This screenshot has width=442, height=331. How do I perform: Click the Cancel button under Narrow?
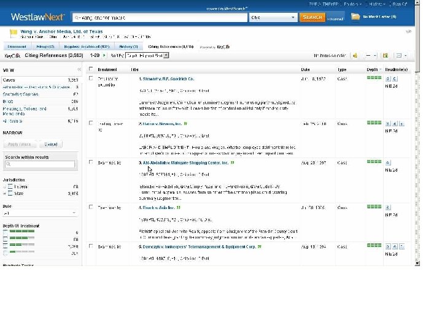51,144
